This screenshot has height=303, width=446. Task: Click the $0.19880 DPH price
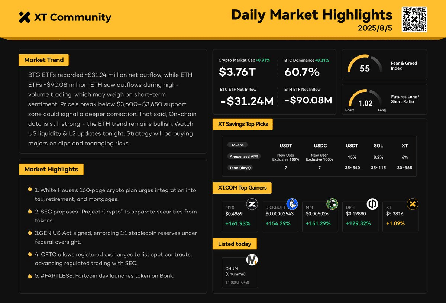click(356, 214)
